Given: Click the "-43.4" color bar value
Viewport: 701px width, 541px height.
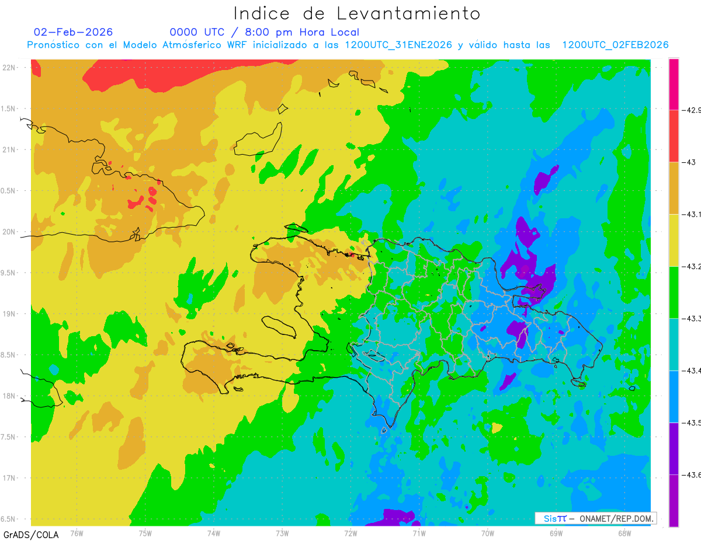Looking at the screenshot, I should tap(692, 371).
